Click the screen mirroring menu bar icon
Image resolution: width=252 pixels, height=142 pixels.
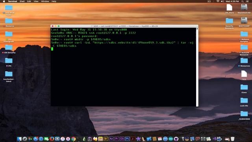tap(209, 1)
